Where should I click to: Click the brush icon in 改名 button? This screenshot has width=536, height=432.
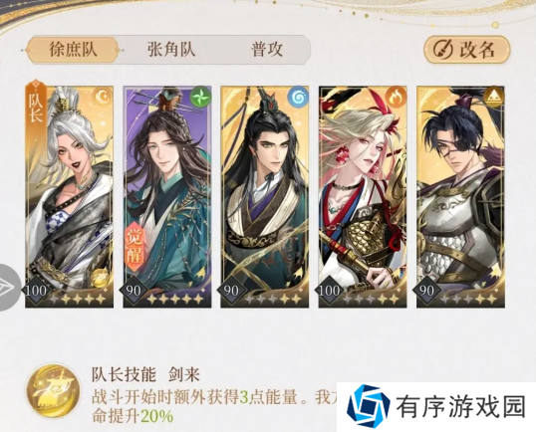442,50
